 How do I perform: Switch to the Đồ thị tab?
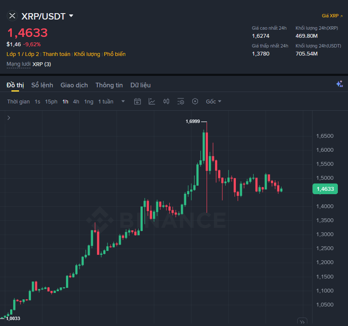[x=15, y=85]
